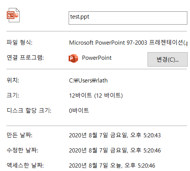Open the 변경(C)... program change button
Screen dimensions: 190x171
pos(168,59)
